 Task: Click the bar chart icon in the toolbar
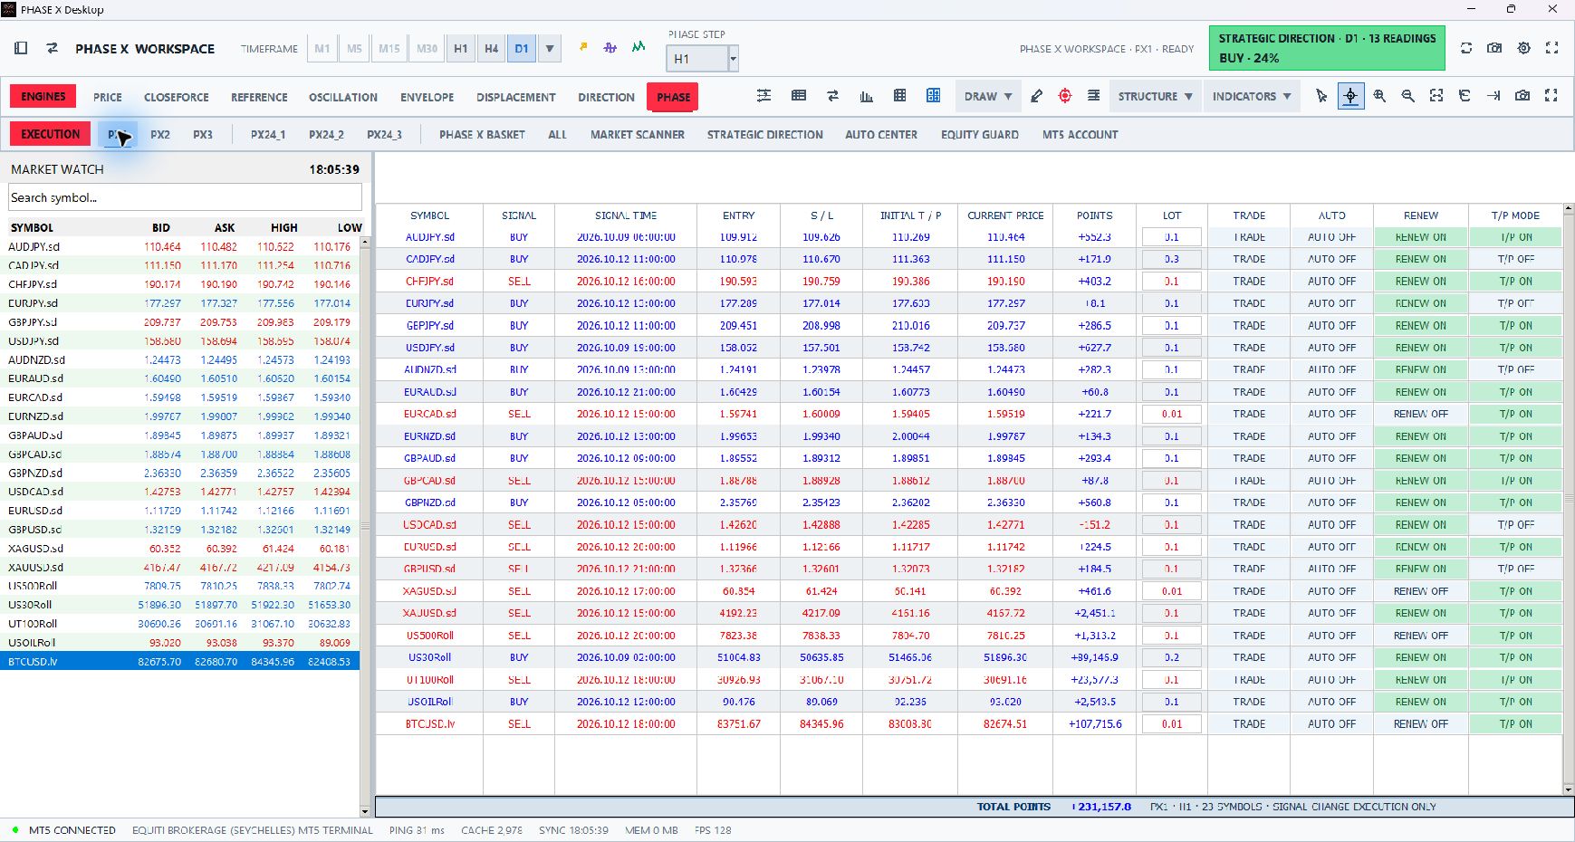pos(866,96)
